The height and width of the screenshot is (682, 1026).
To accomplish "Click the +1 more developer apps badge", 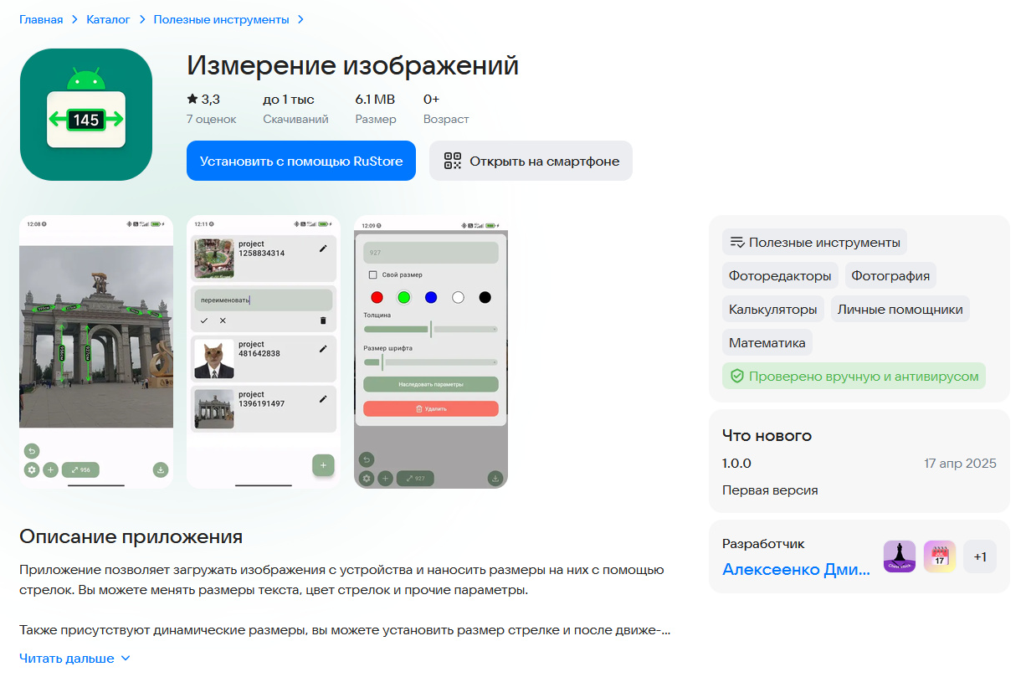I will (x=980, y=556).
